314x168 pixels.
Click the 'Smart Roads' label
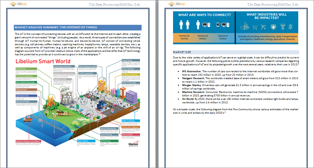click(131, 60)
